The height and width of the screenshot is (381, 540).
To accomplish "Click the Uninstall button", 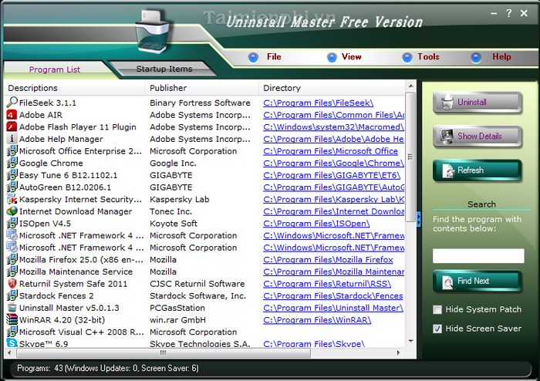I will coord(478,103).
